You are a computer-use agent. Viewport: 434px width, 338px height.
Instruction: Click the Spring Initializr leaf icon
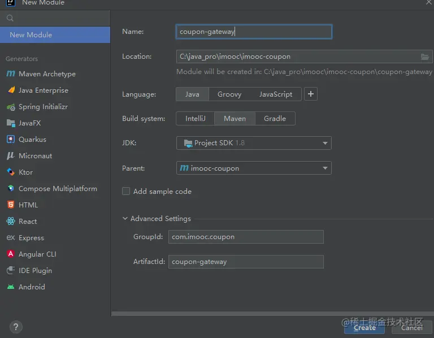click(x=11, y=107)
